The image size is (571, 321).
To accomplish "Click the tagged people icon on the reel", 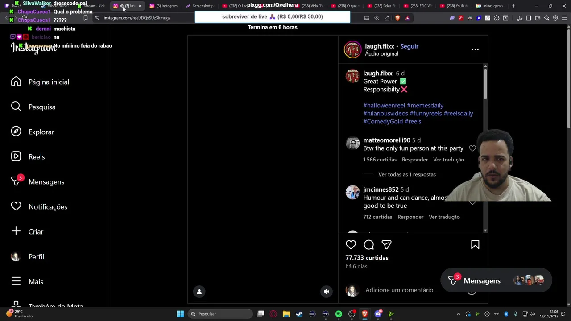I will tap(199, 292).
